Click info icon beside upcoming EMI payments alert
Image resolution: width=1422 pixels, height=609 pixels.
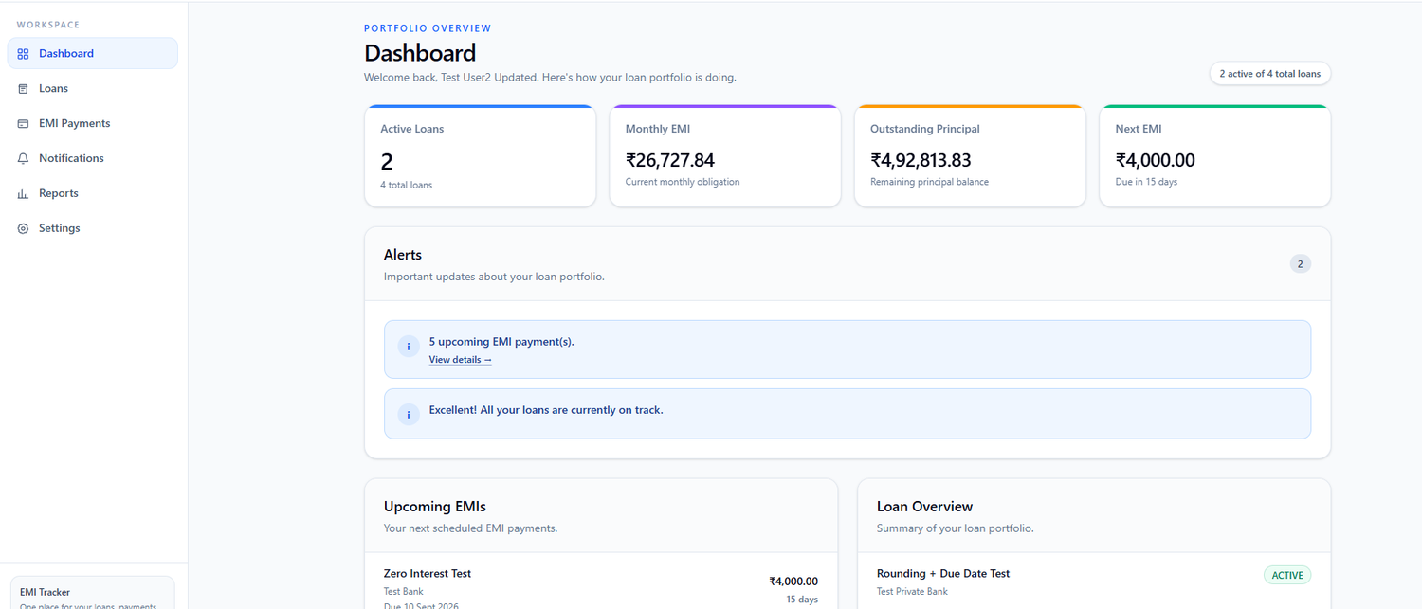click(409, 347)
